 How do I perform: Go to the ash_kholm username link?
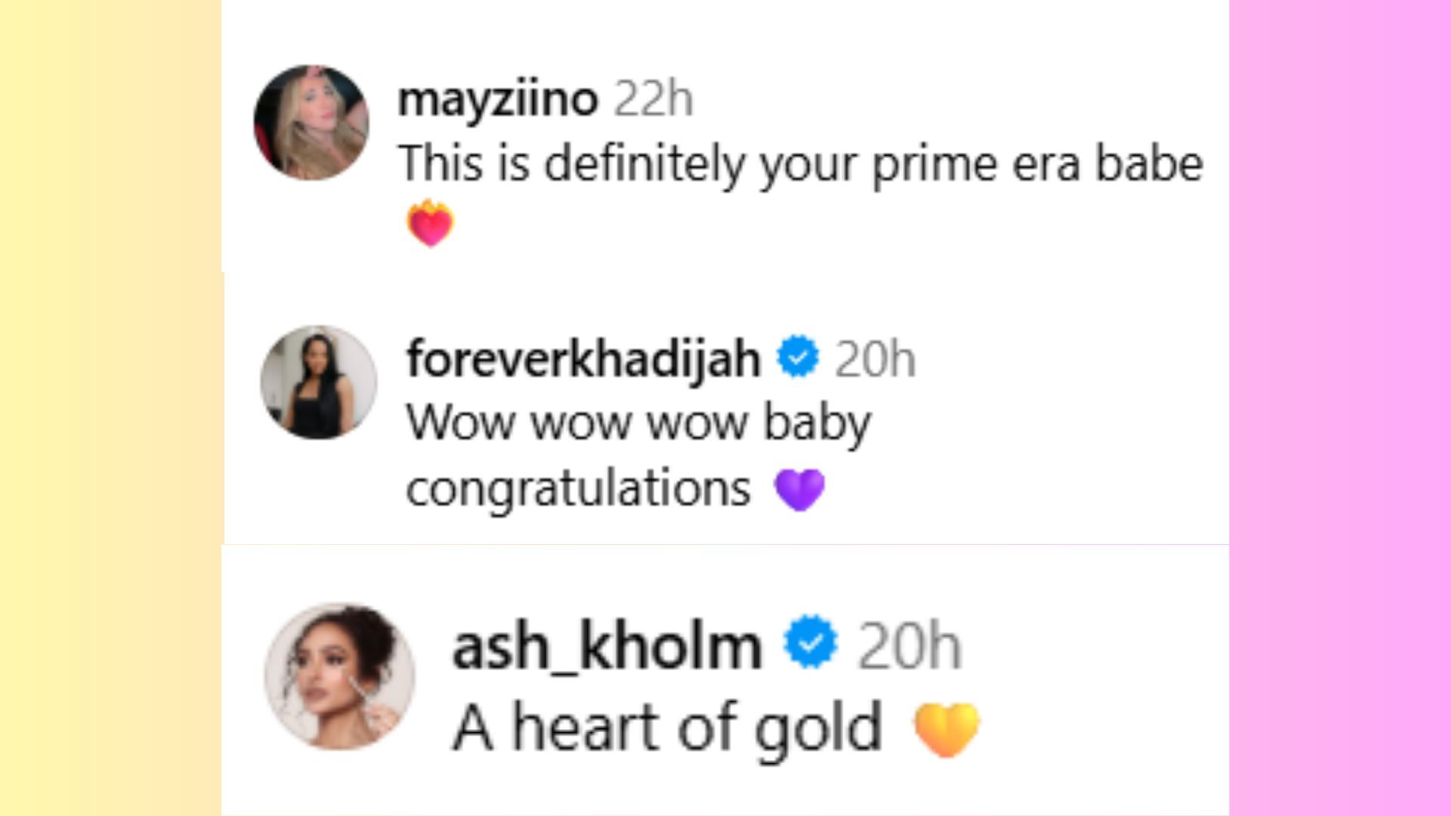tap(607, 647)
